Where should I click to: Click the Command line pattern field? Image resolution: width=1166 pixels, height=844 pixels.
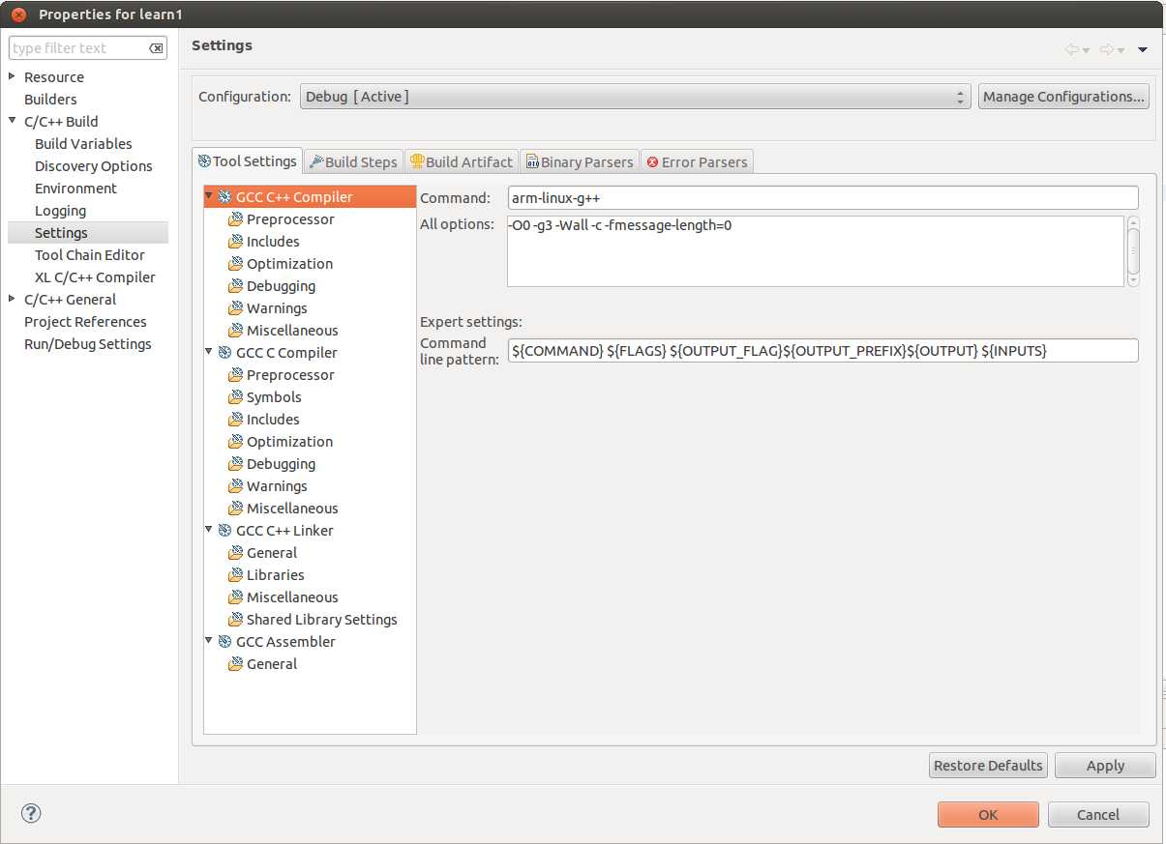coord(822,351)
